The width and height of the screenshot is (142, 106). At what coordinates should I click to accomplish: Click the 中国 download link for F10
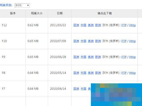pyautogui.click(x=83, y=41)
